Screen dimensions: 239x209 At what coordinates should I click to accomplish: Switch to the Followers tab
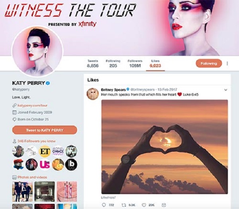click(135, 63)
